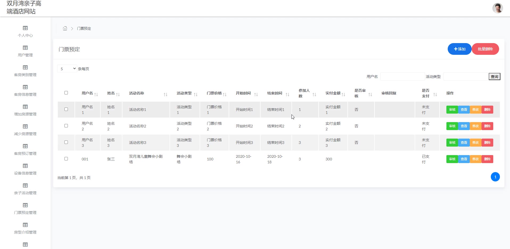The width and height of the screenshot is (510, 249).
Task: Open the rows-per-page dropdown showing 5
Action: (x=67, y=69)
